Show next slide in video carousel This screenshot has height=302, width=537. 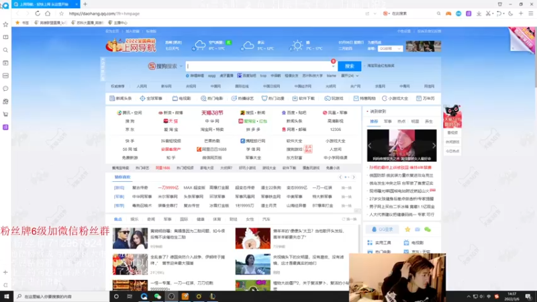coord(434,146)
